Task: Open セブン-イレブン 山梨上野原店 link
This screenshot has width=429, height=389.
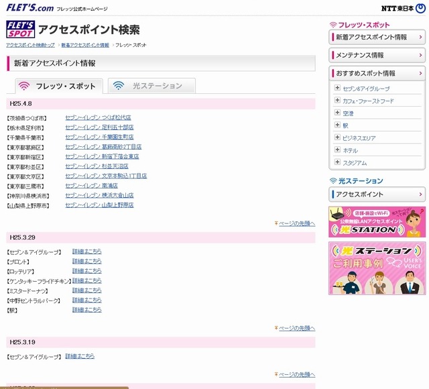Action: [99, 205]
